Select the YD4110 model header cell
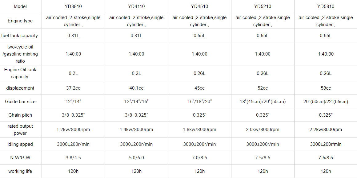Image resolution: width=357 pixels, height=178 pixels. pos(136,6)
